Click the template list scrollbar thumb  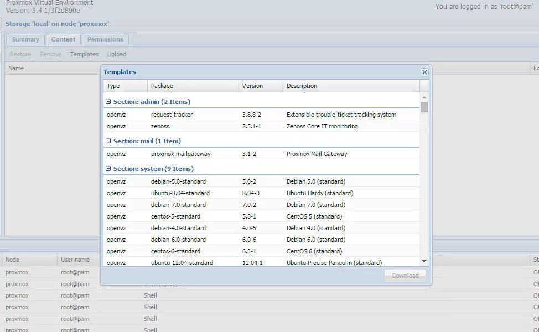(424, 107)
